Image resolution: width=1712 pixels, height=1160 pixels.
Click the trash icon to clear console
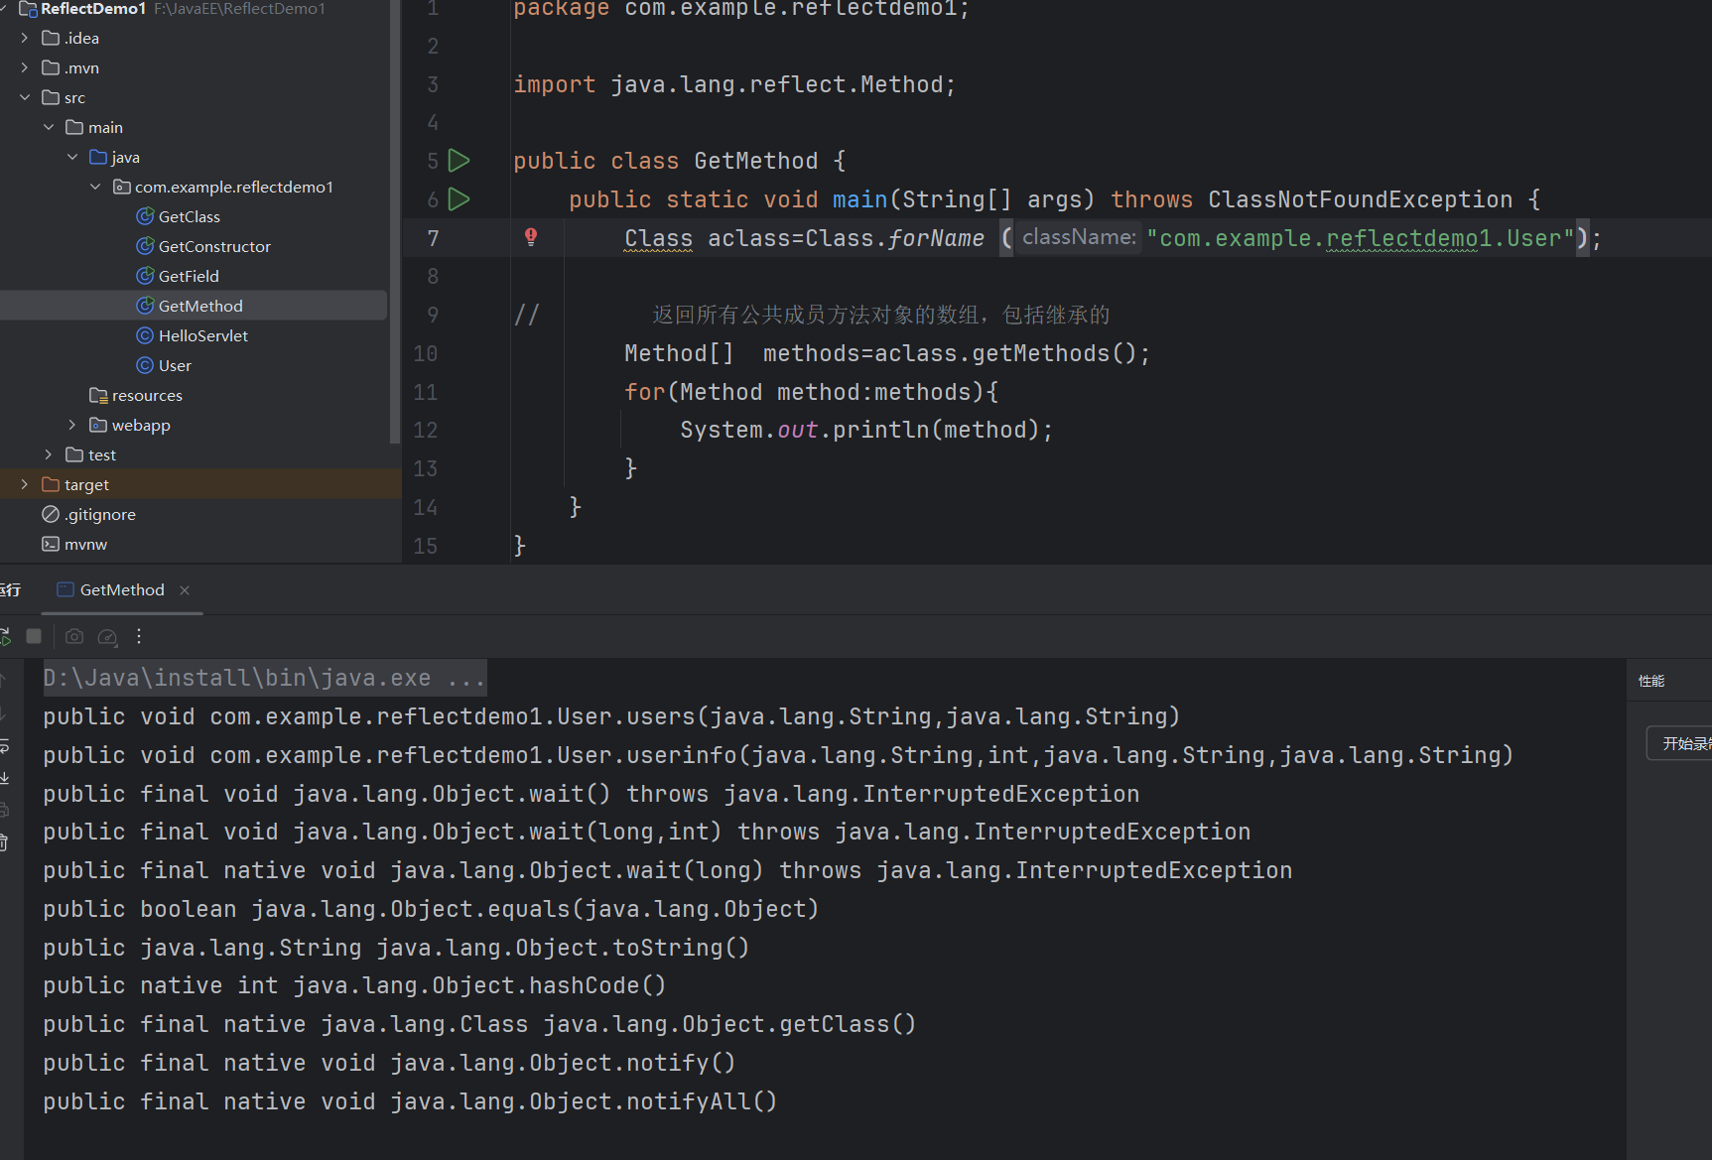tap(4, 842)
